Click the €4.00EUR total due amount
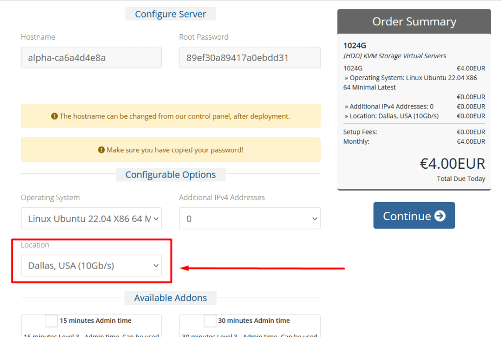Viewport: 502px width, 337px height. click(x=452, y=163)
